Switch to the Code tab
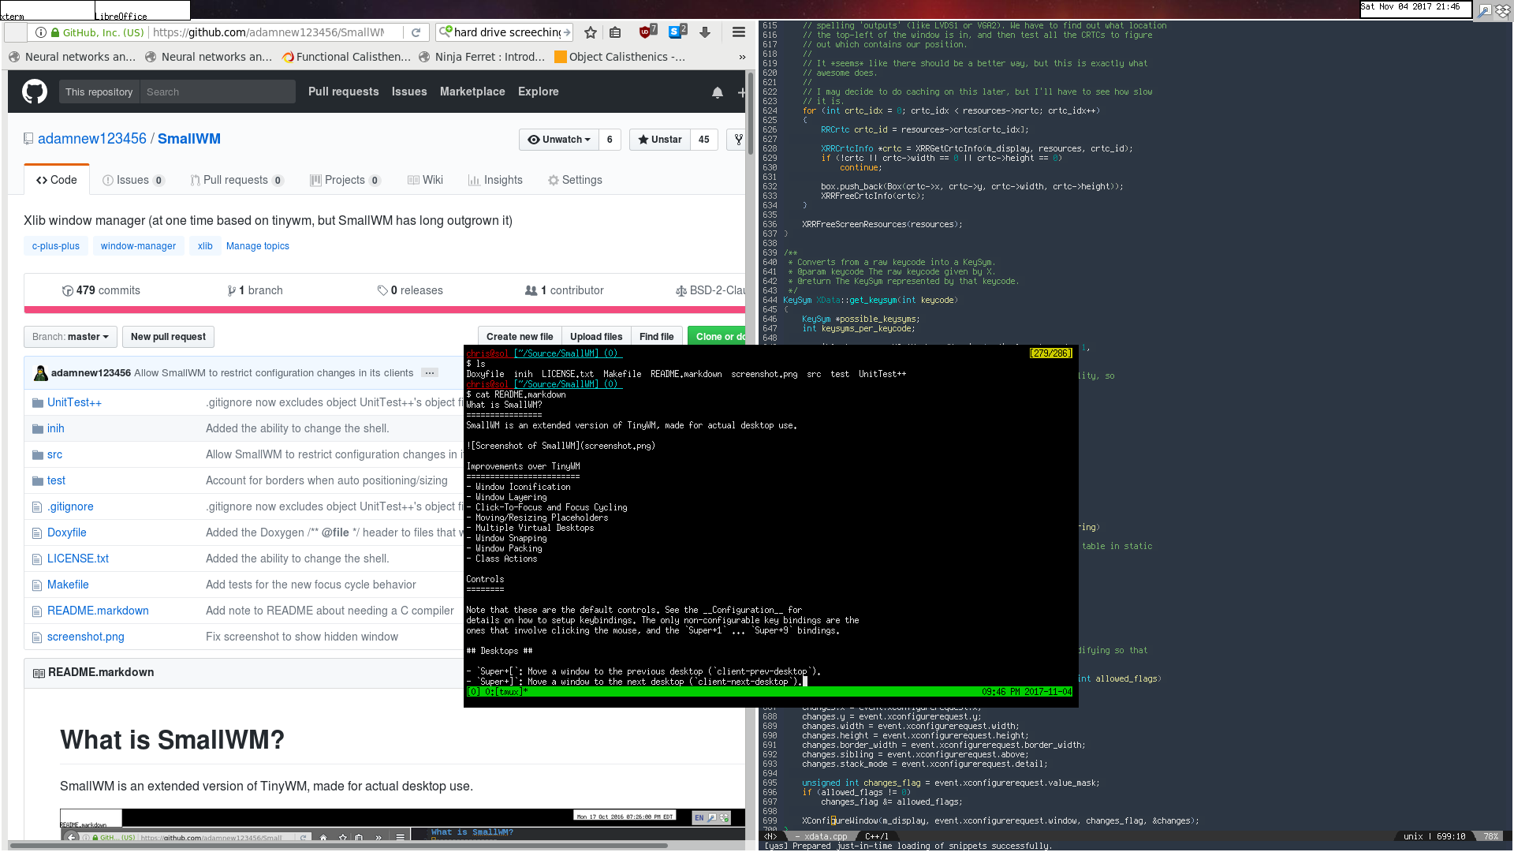The image size is (1514, 852). (x=57, y=180)
